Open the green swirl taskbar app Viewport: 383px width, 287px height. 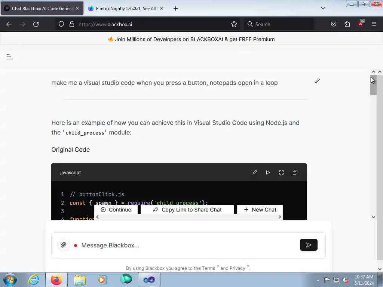point(126,280)
